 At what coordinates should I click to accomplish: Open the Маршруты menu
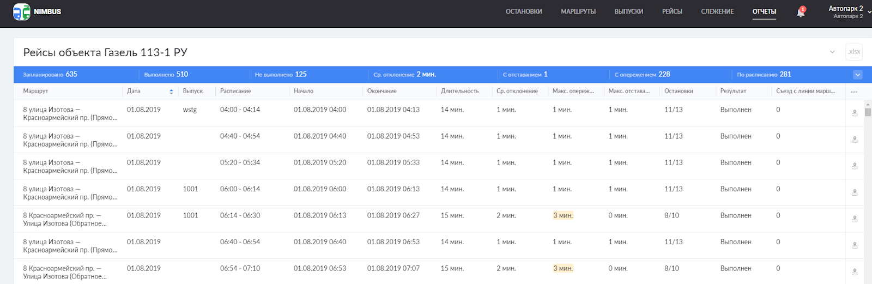coord(578,11)
